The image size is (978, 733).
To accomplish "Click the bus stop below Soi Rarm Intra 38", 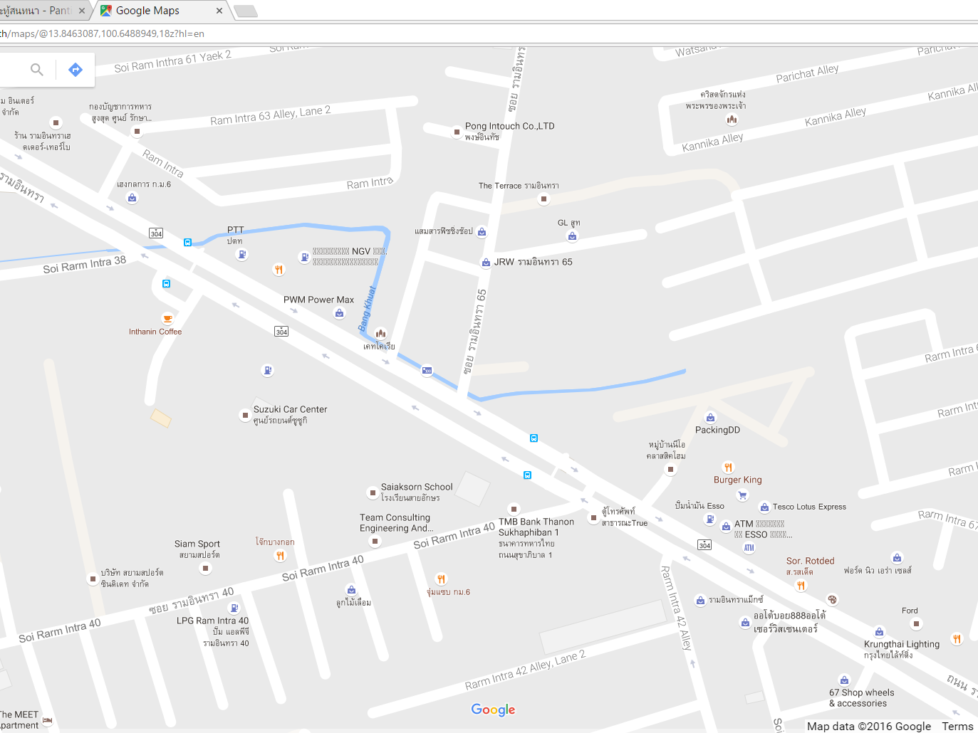I will [166, 284].
